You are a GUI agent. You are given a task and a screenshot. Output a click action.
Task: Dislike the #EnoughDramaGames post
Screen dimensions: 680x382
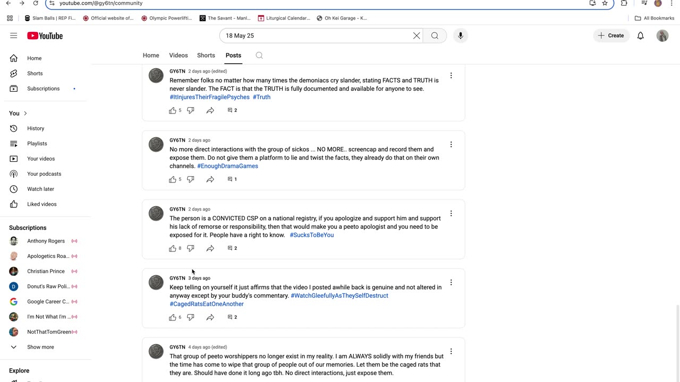[191, 179]
